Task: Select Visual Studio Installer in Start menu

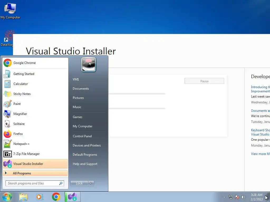Action: [x=35, y=164]
